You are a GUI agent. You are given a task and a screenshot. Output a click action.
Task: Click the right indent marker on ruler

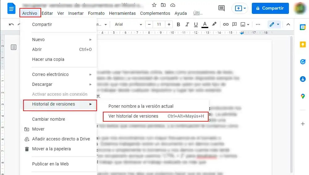pyautogui.click(x=242, y=33)
